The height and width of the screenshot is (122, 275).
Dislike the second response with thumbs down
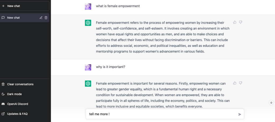[241, 83]
